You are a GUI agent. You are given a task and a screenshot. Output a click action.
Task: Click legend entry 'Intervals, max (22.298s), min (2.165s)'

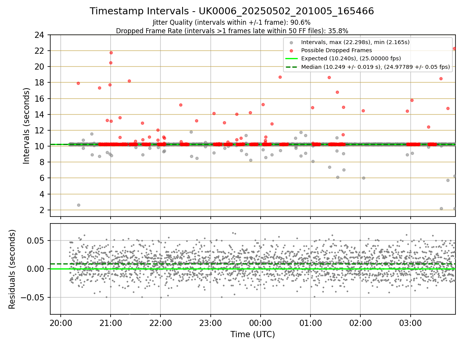(x=355, y=42)
